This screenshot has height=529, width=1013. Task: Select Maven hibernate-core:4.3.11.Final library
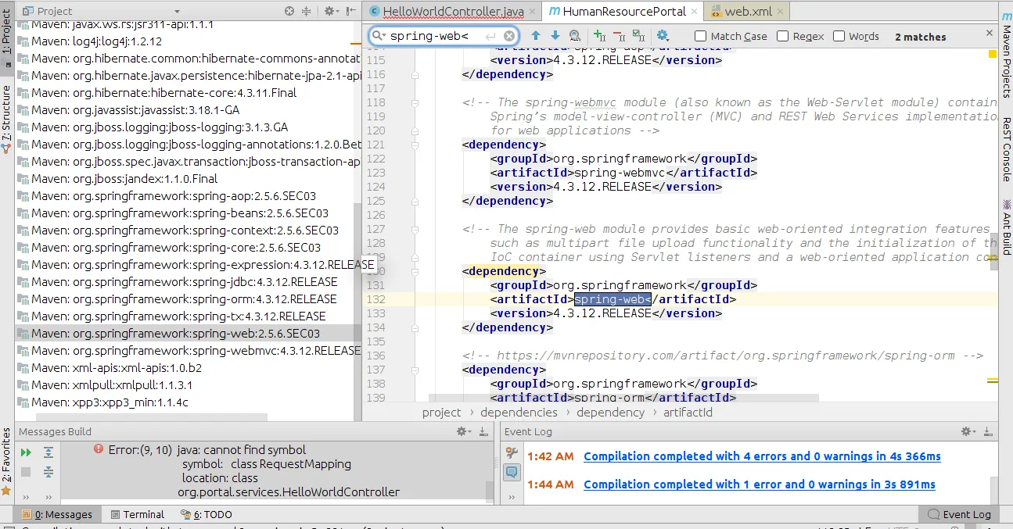pos(188,93)
